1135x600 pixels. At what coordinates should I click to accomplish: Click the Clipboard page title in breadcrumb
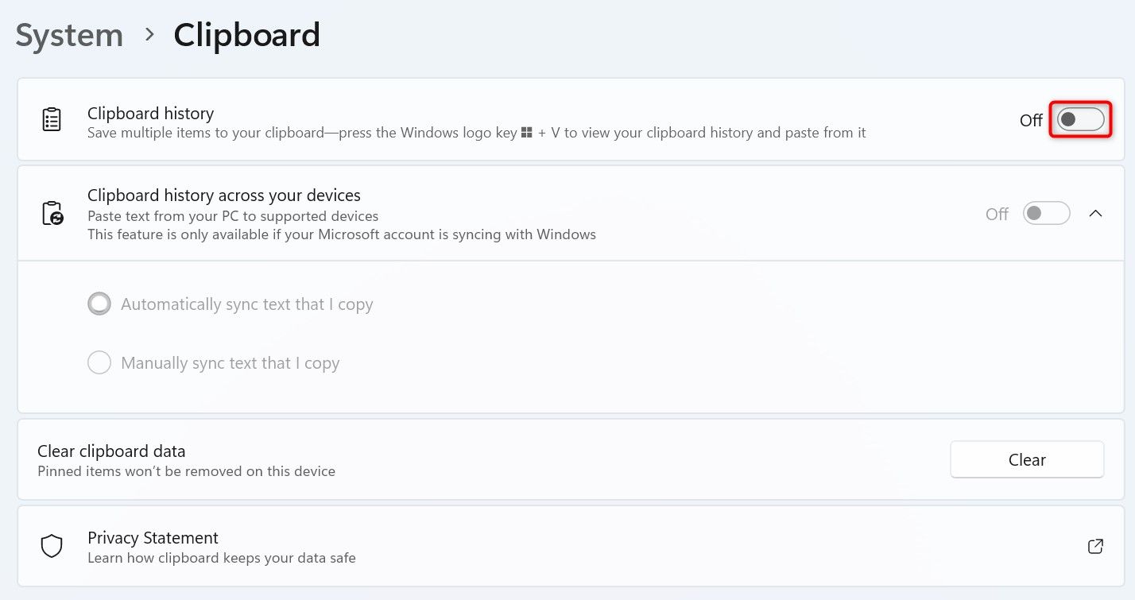(x=246, y=36)
